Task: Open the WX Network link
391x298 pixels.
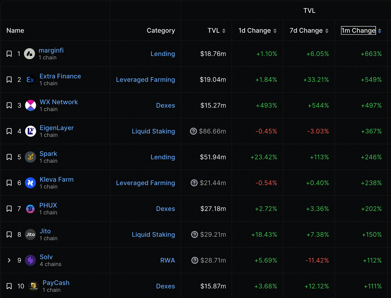Action: [x=59, y=102]
